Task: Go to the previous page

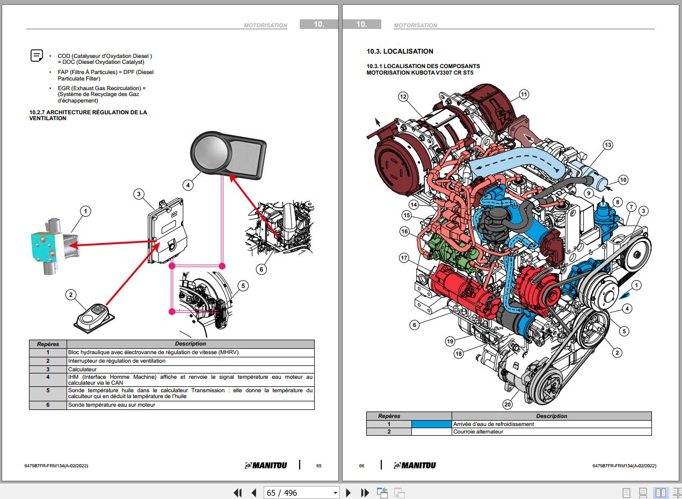Action: click(x=254, y=493)
